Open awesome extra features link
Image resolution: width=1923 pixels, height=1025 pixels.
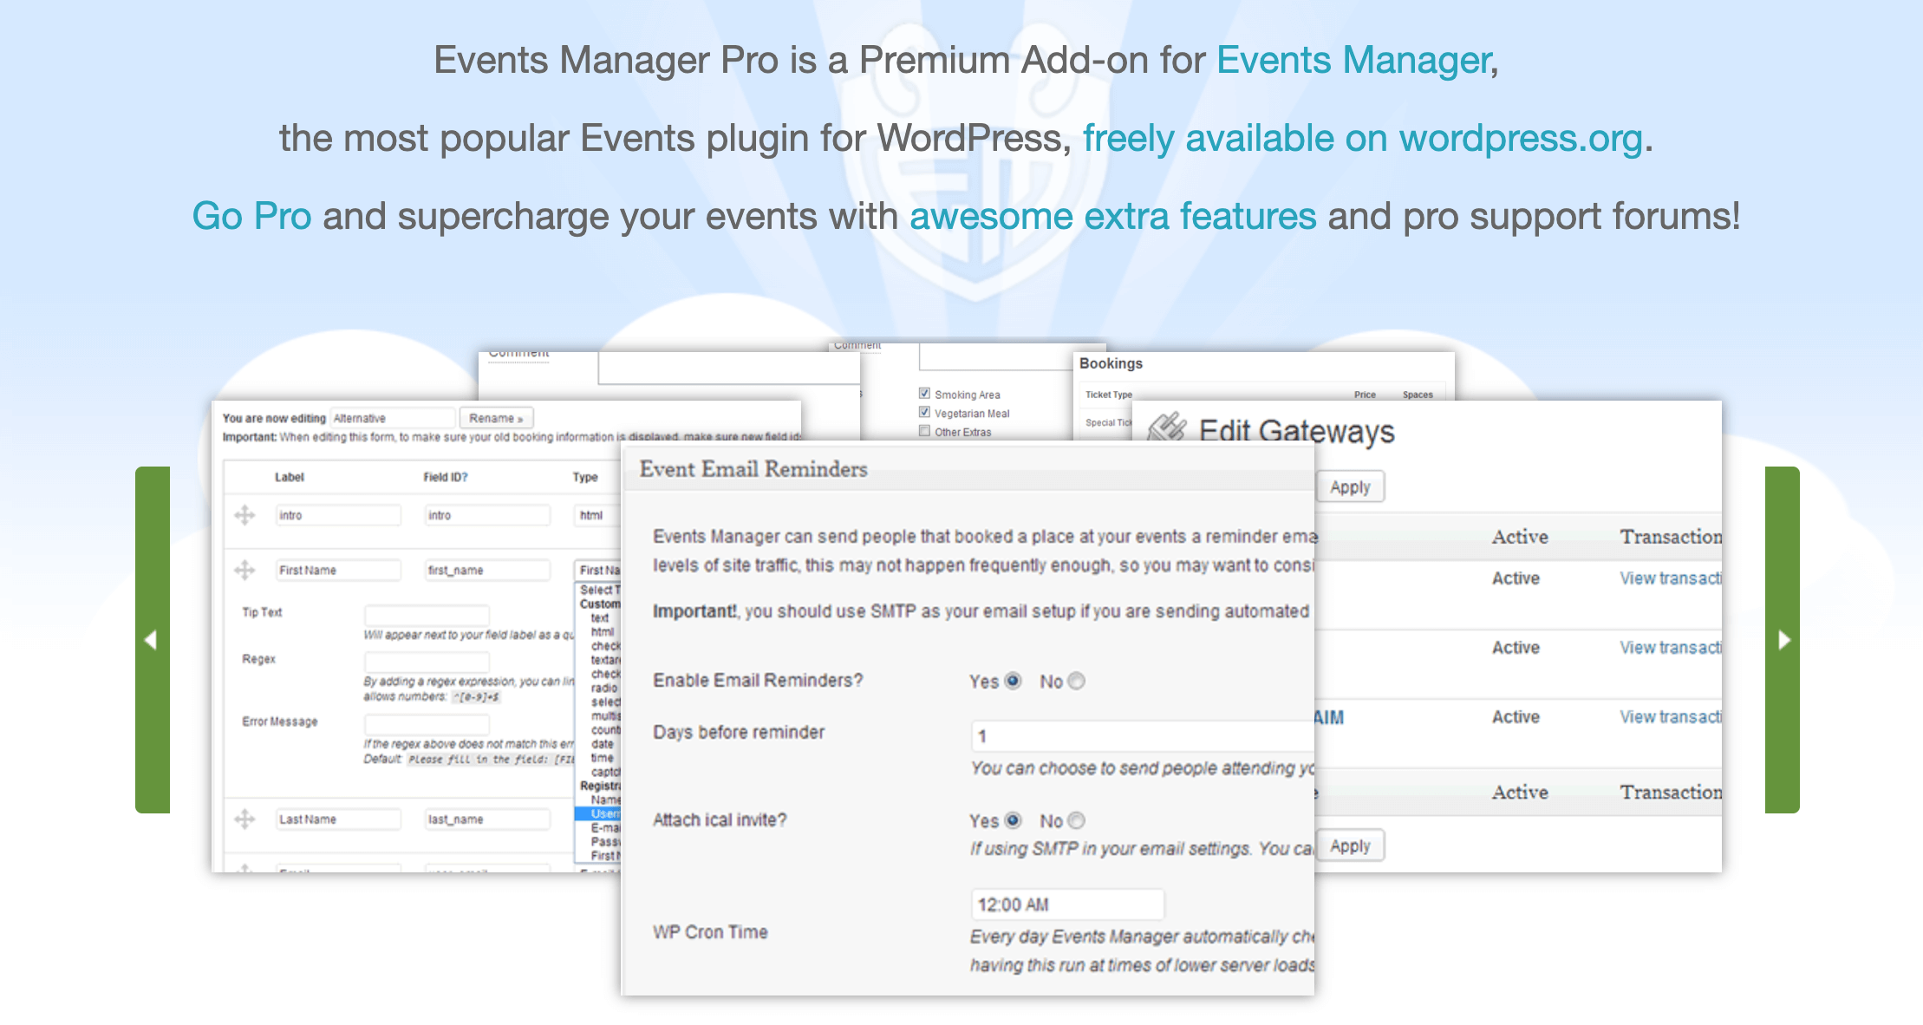coord(1112,216)
